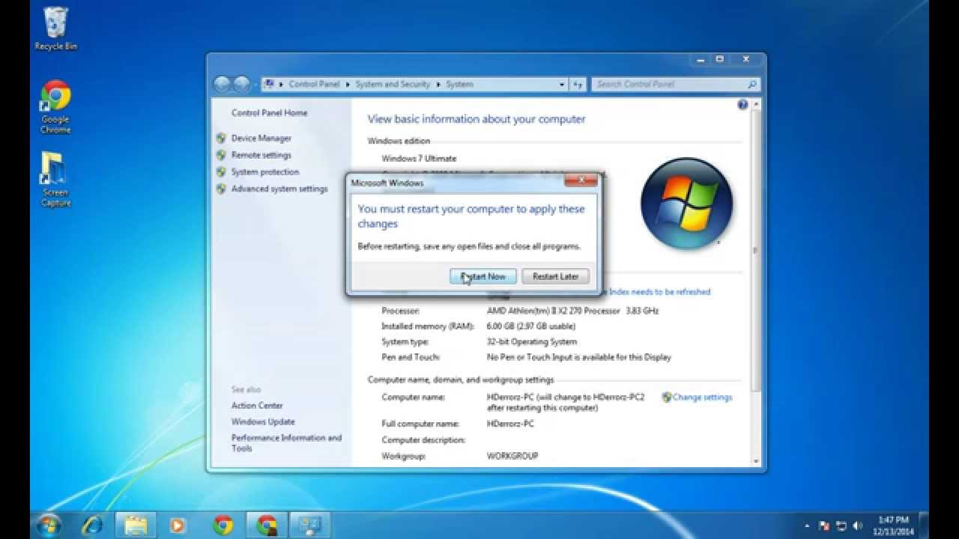This screenshot has height=539, width=959.
Task: Click the Windows logo image
Action: pos(686,203)
